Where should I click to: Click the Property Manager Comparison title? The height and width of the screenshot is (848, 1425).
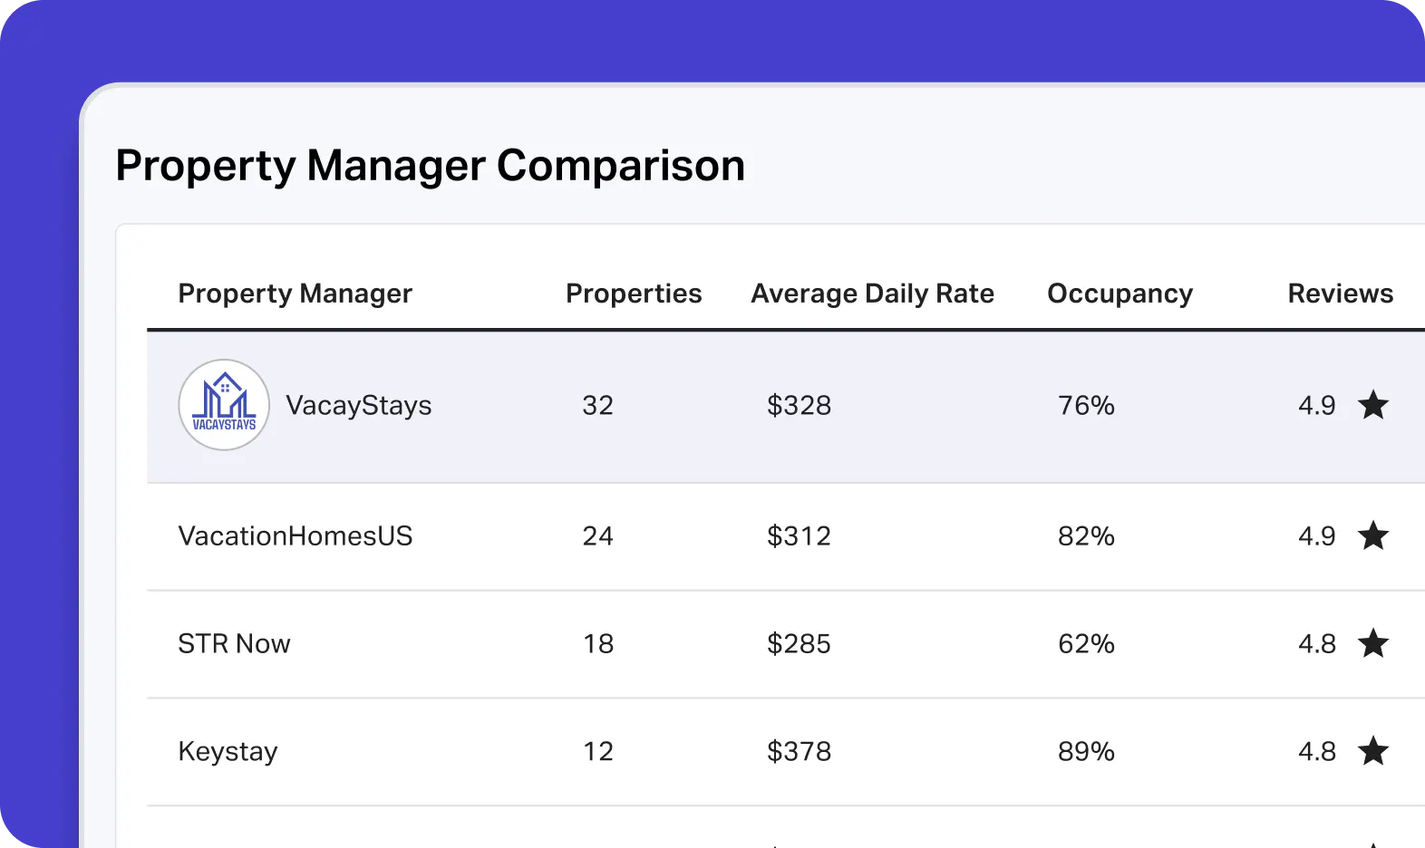[431, 166]
